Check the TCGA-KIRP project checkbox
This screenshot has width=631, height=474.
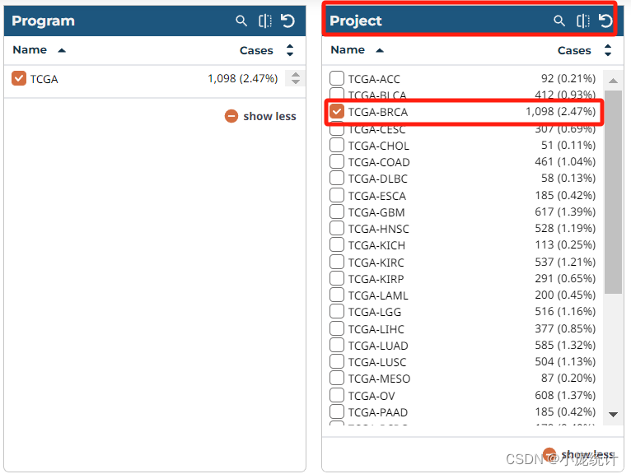(337, 278)
